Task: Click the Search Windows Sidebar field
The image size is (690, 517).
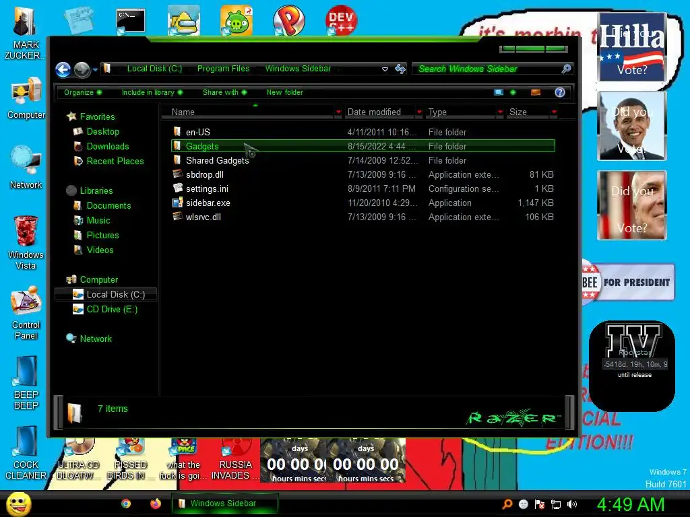Action: (488, 69)
